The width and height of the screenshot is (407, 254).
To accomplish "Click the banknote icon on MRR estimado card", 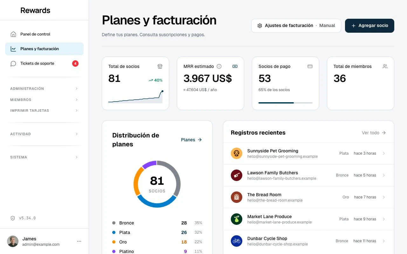I will [x=235, y=66].
